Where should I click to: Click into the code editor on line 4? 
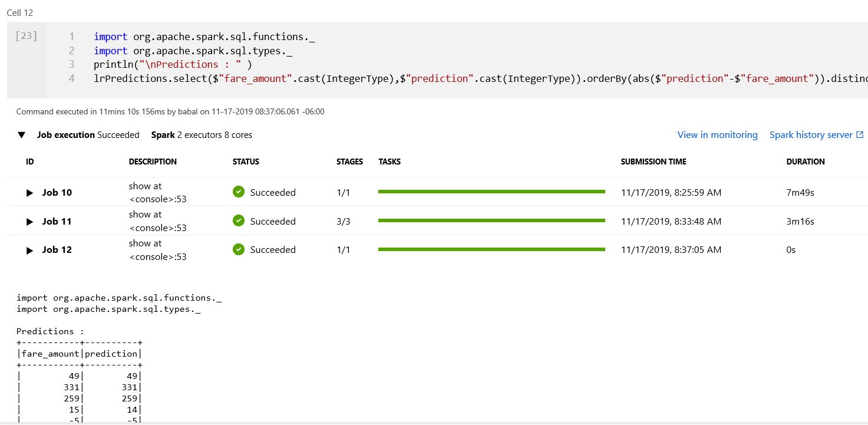480,78
